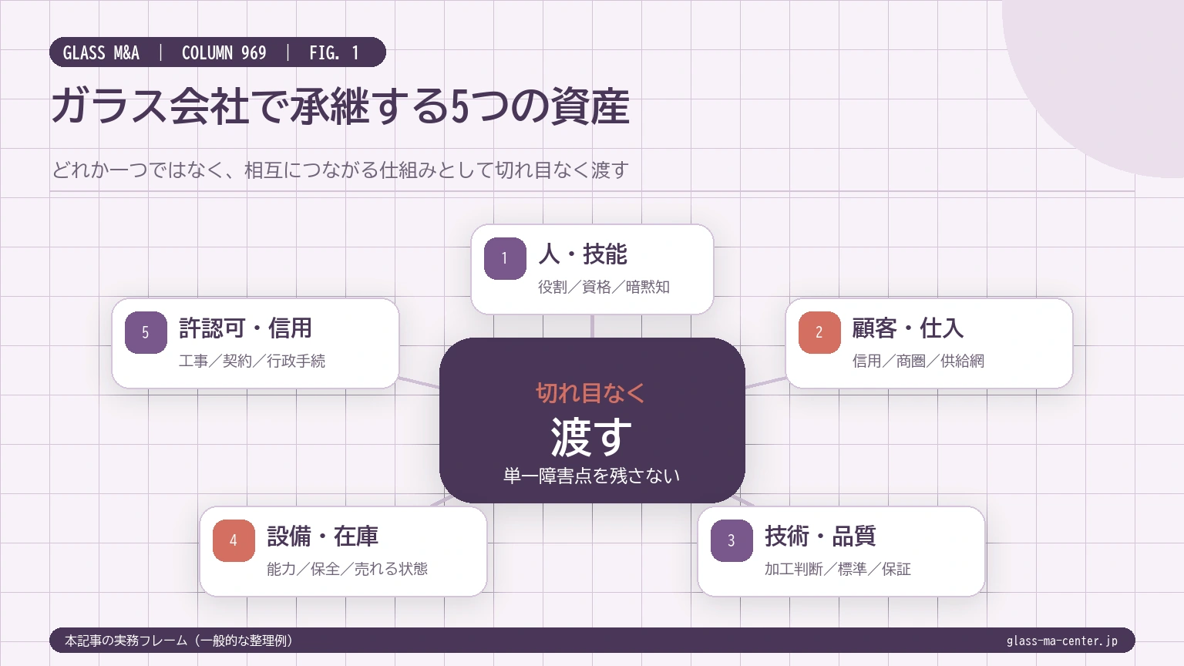Click the 役割／資格／暗黙知 subtitle
The height and width of the screenshot is (666, 1184).
604,287
